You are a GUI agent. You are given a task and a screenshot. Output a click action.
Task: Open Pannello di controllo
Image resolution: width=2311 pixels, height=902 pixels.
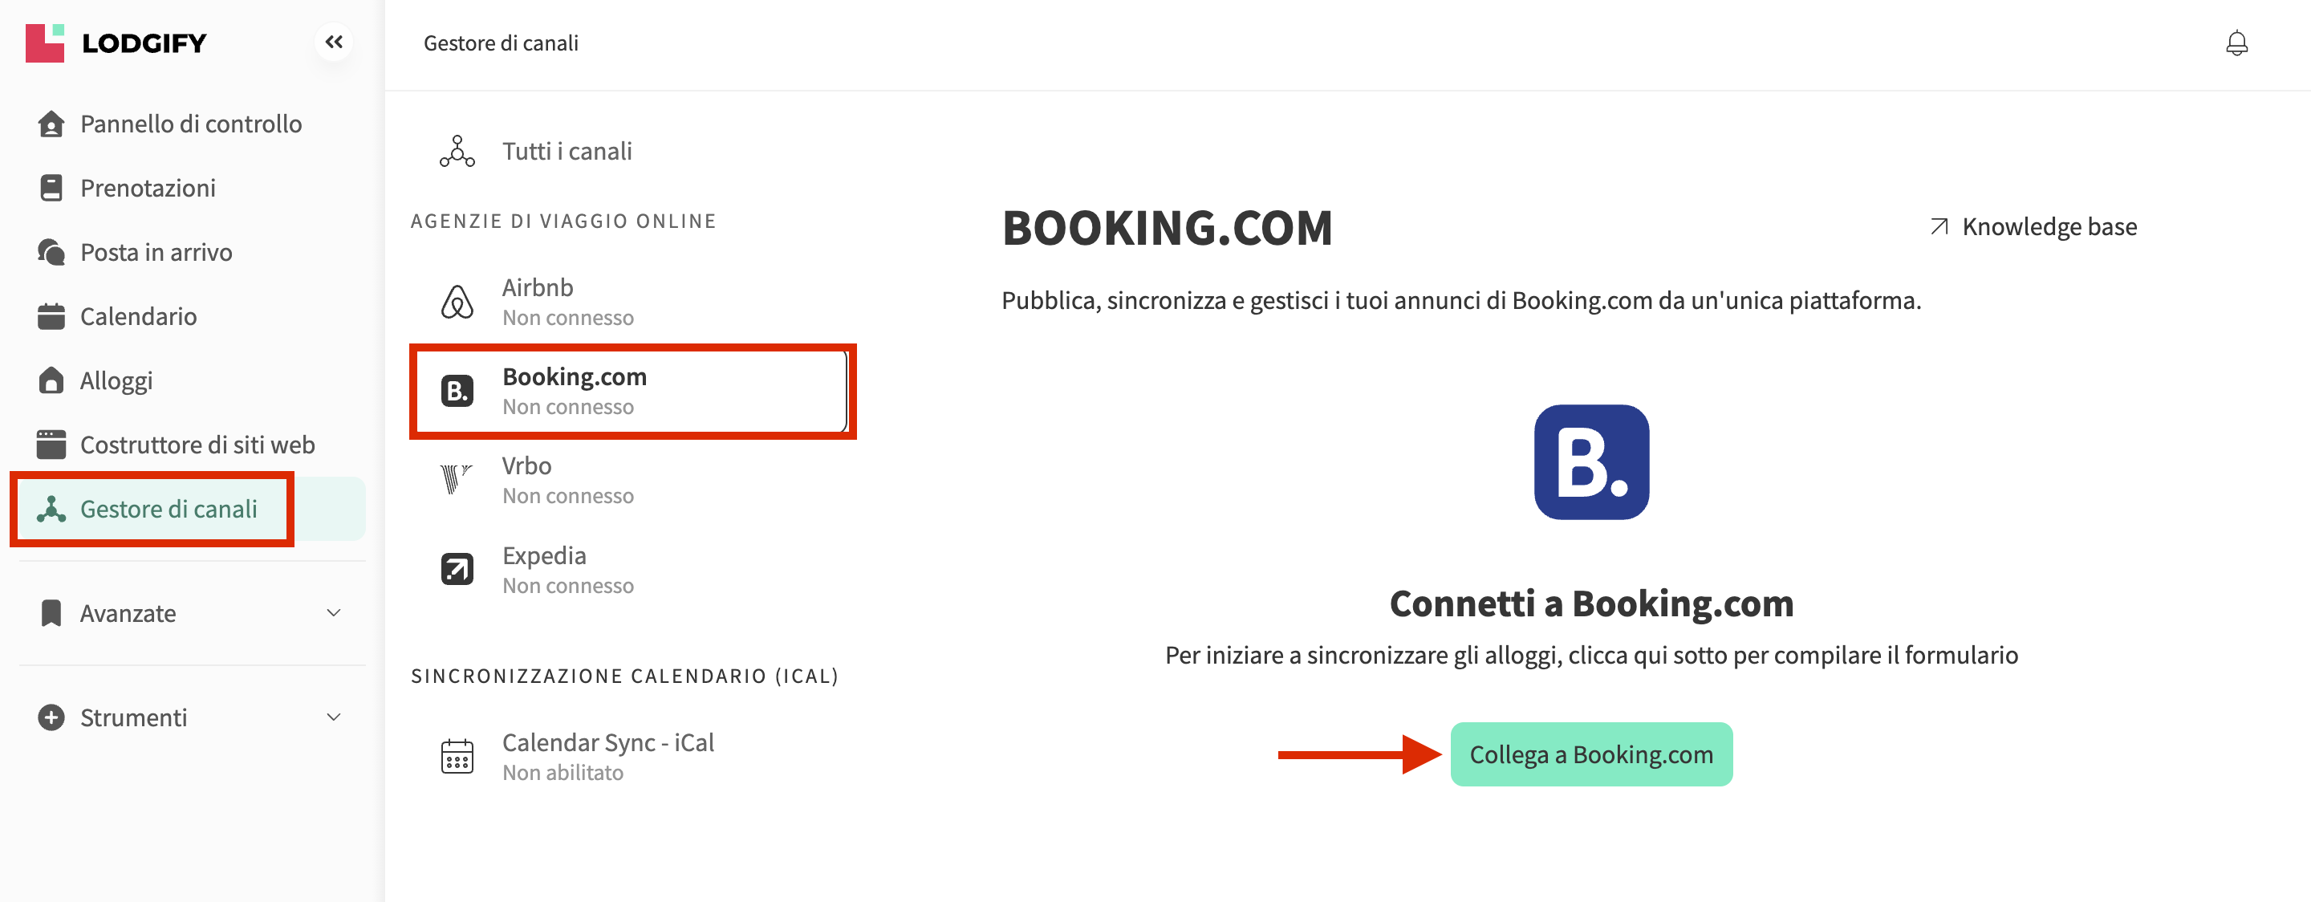click(190, 124)
